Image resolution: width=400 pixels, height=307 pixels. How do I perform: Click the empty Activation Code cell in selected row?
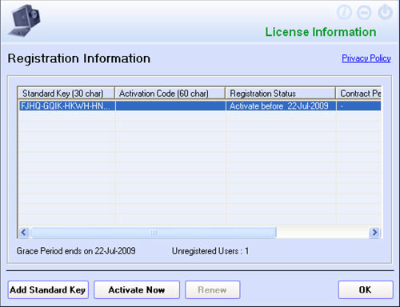tap(170, 106)
